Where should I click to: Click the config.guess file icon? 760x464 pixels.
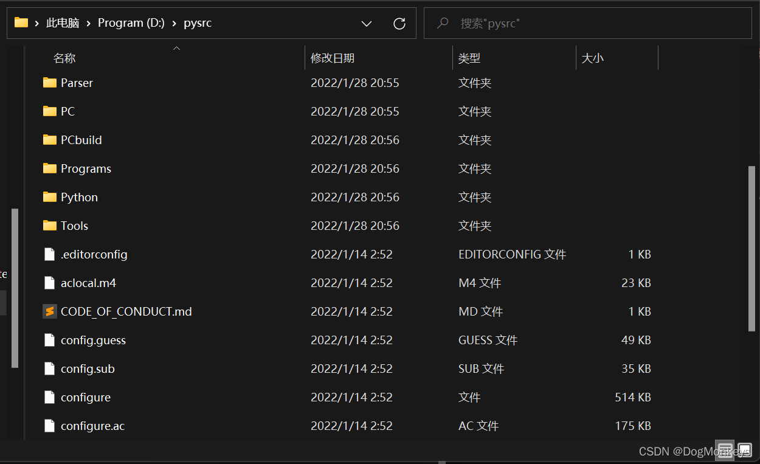tap(50, 340)
